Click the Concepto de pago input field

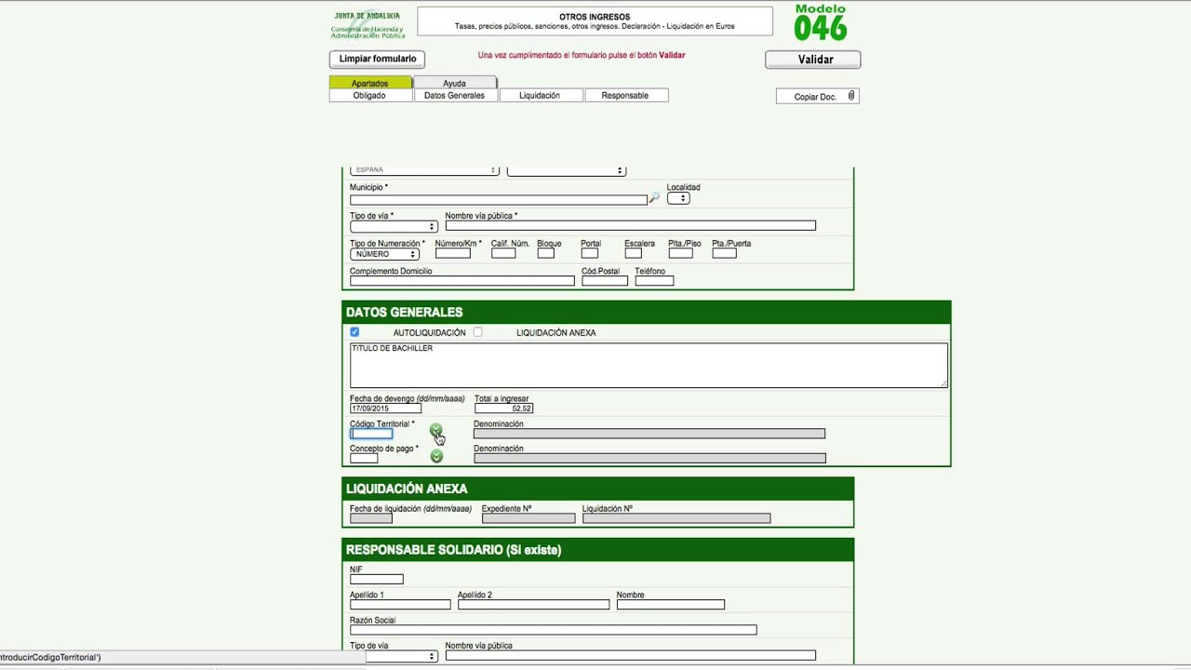364,458
